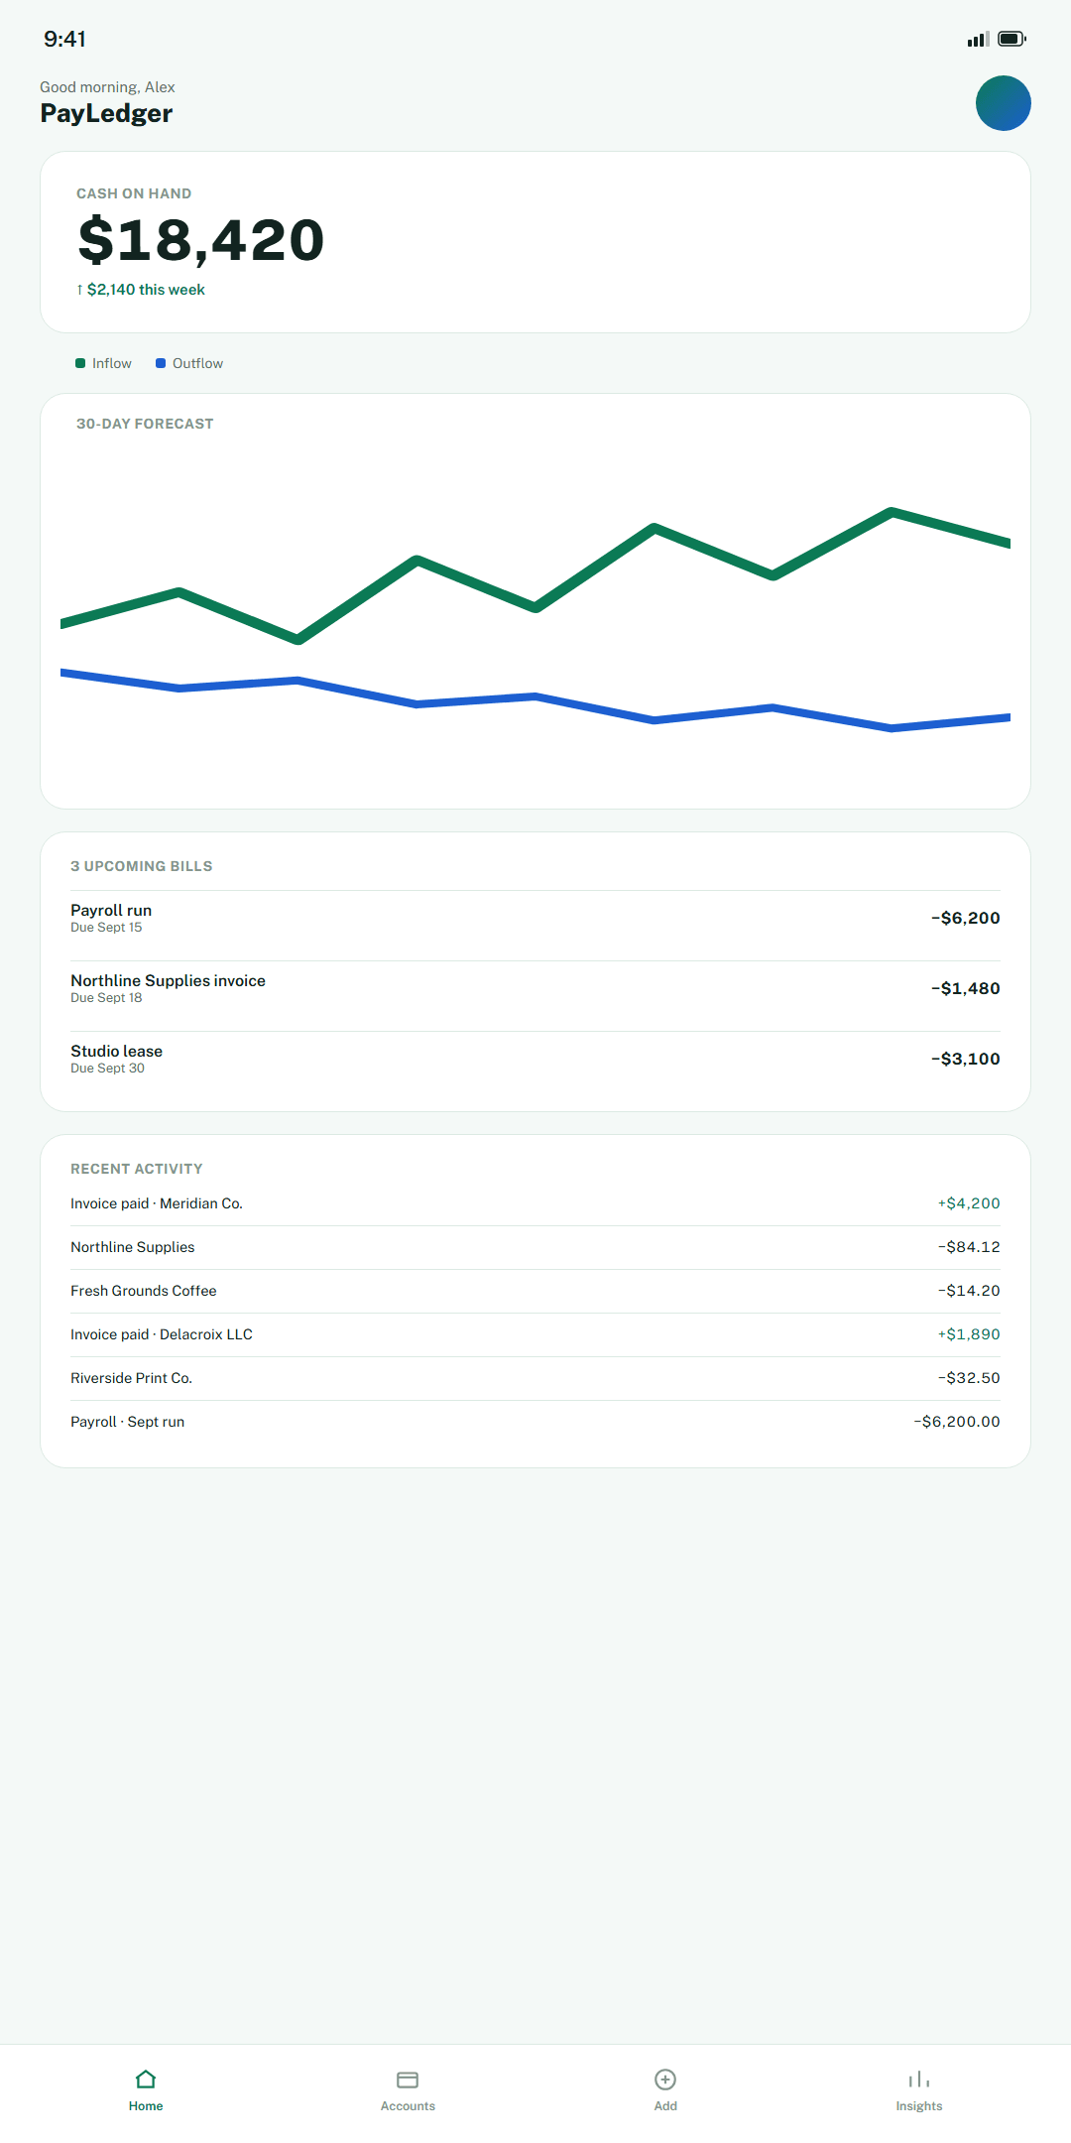The width and height of the screenshot is (1071, 2143).
Task: Tap the Accounts card icon
Action: click(408, 2079)
